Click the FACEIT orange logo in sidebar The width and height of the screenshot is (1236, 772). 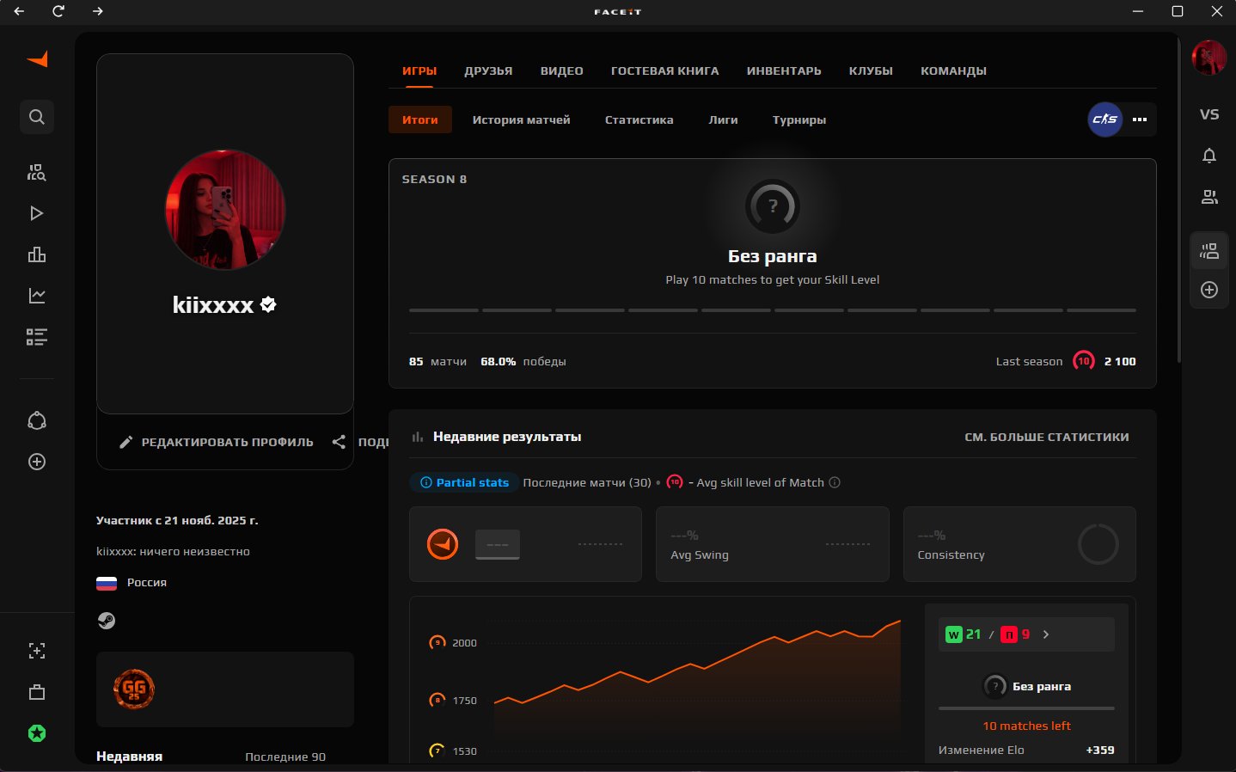click(x=37, y=59)
